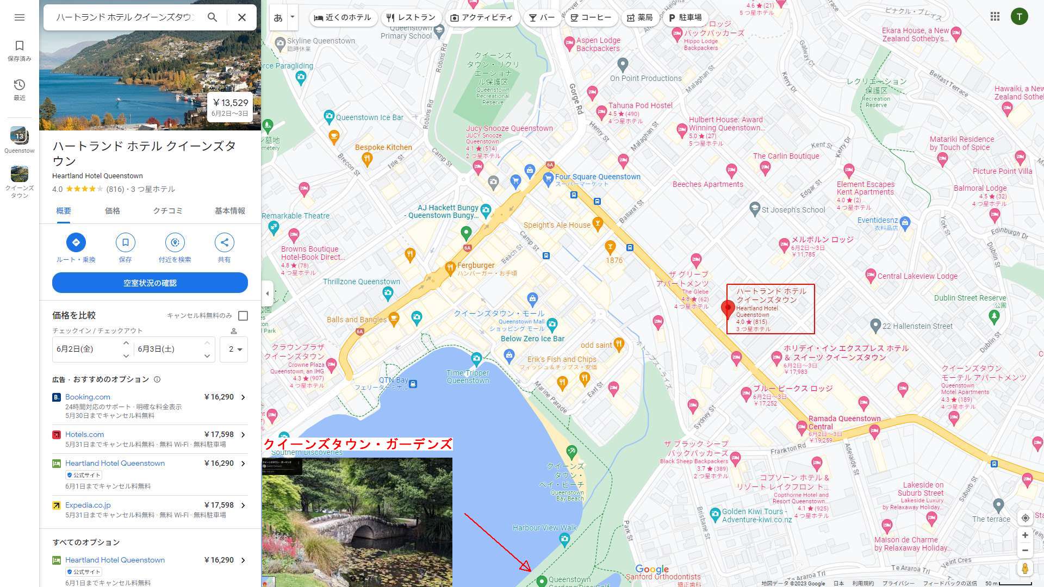Click the search nearby icon
The width and height of the screenshot is (1044, 587).
click(x=175, y=242)
